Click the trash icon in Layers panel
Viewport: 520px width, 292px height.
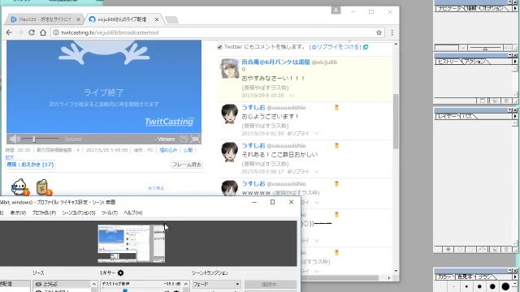506,249
